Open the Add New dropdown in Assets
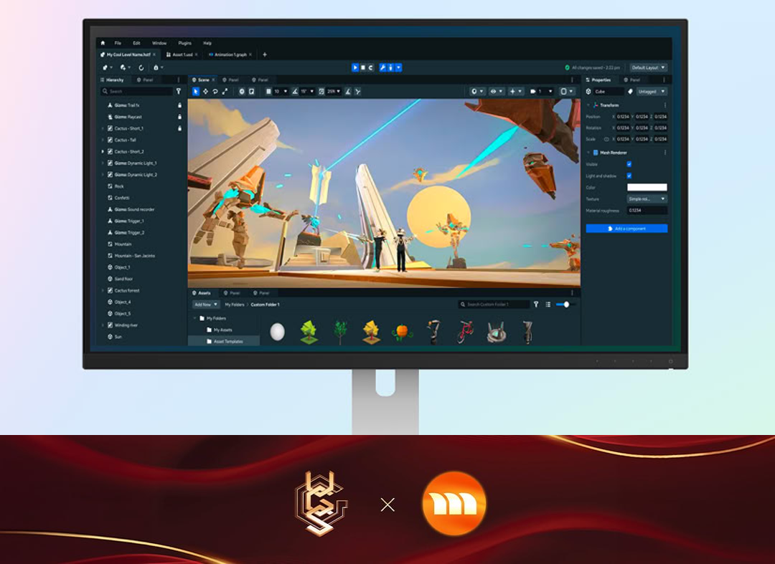 tap(206, 305)
